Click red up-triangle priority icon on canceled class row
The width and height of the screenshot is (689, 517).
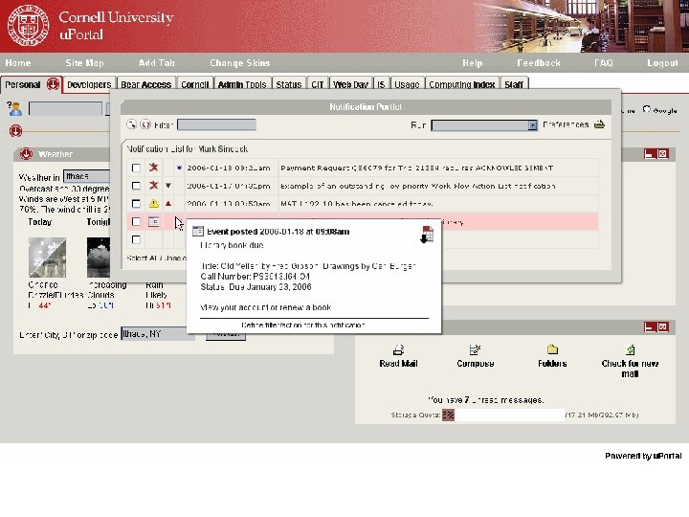(168, 204)
